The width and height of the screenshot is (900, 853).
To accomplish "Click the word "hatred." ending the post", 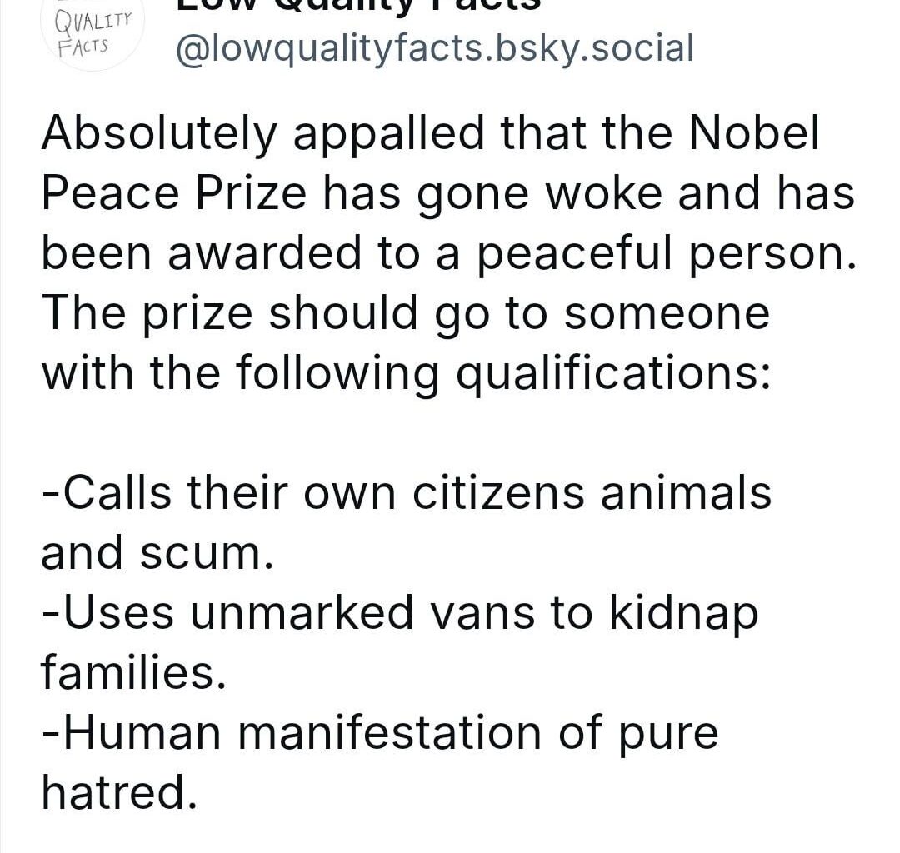I will pyautogui.click(x=119, y=793).
